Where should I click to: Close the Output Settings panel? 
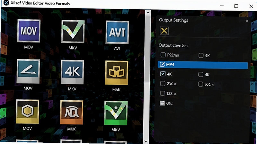point(247,21)
